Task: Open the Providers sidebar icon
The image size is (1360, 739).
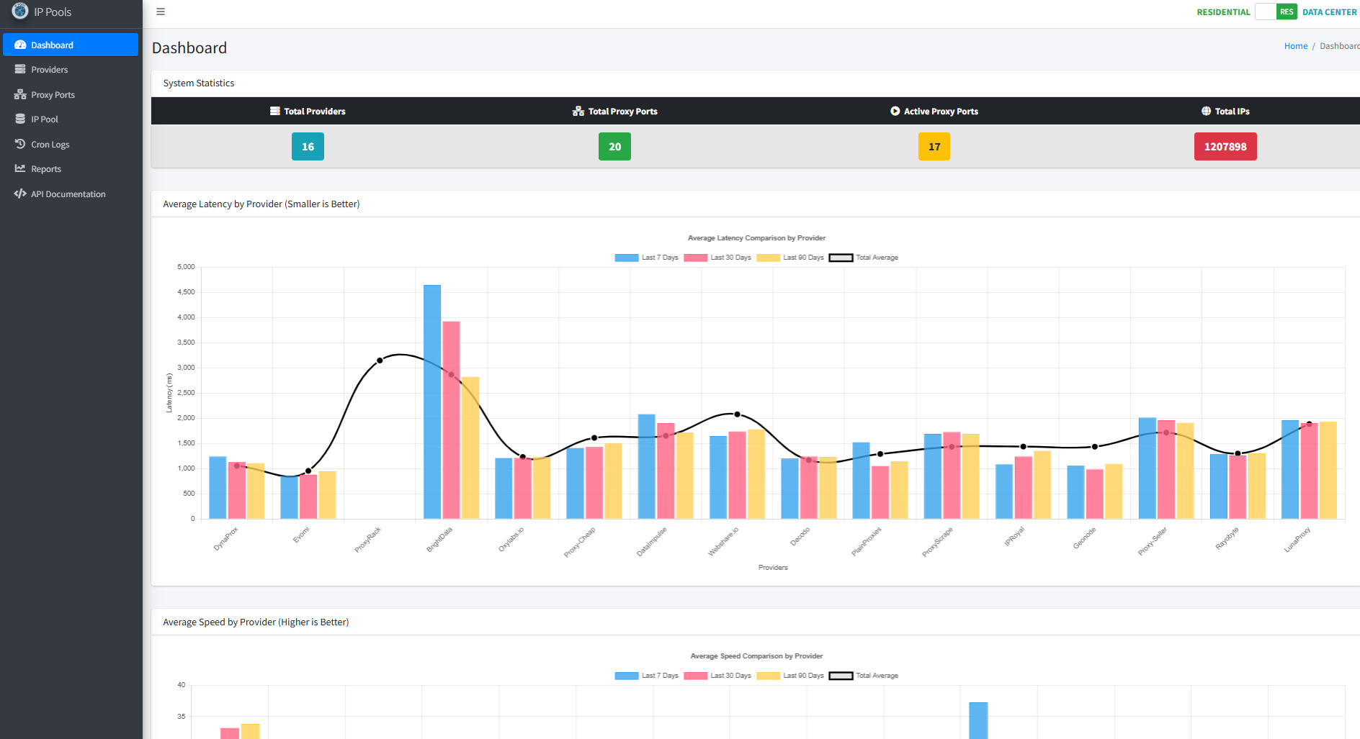Action: point(20,69)
